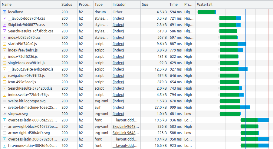
Task: Click the Waterfall column header
Action: coord(234,5)
